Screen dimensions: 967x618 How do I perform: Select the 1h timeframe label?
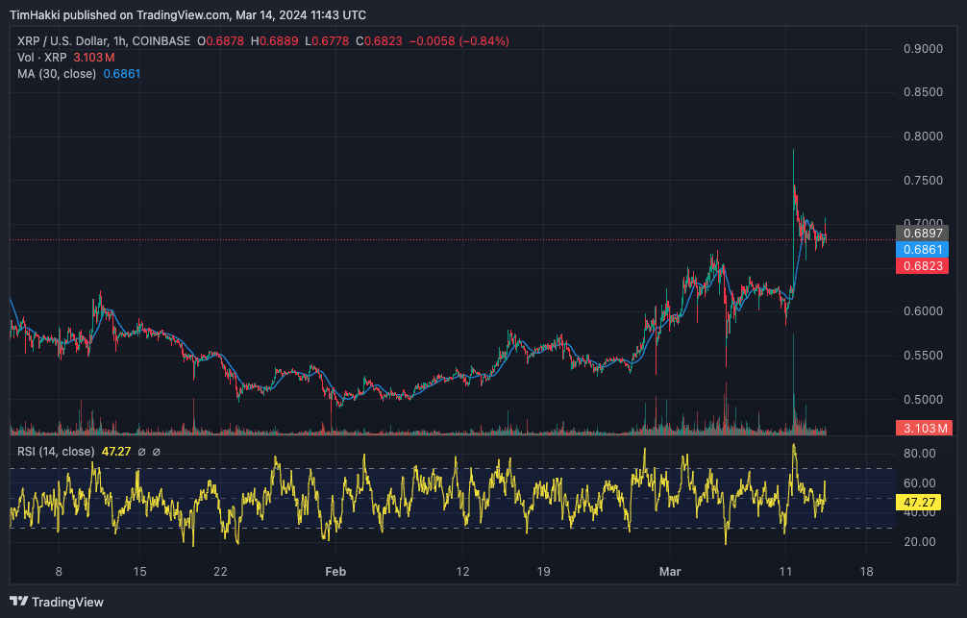(119, 41)
